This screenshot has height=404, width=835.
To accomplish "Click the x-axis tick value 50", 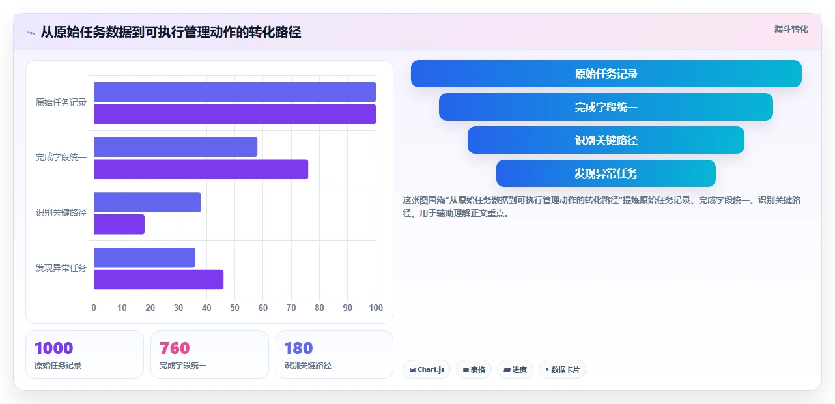I will 234,308.
